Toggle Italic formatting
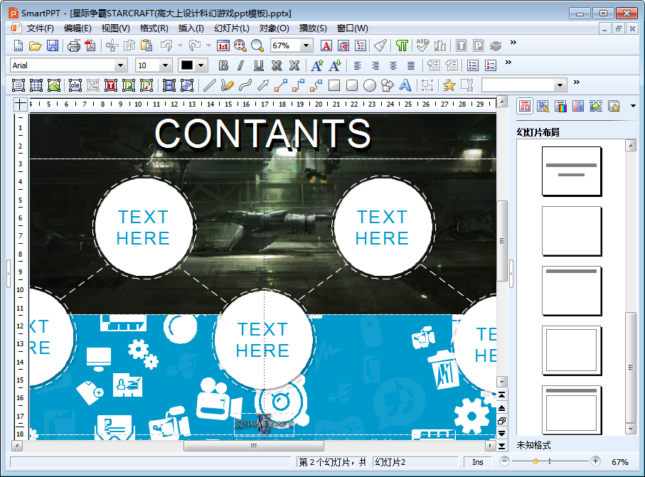Image resolution: width=645 pixels, height=477 pixels. pyautogui.click(x=240, y=65)
